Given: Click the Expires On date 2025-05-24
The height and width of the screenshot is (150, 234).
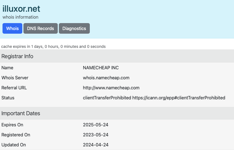Looking at the screenshot, I should click(95, 125).
